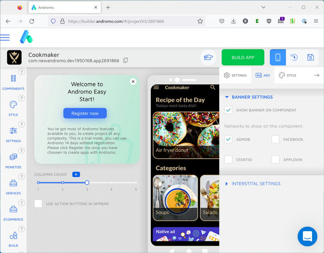Click help question mark beside Components
The height and width of the screenshot is (253, 324).
pos(21,72)
